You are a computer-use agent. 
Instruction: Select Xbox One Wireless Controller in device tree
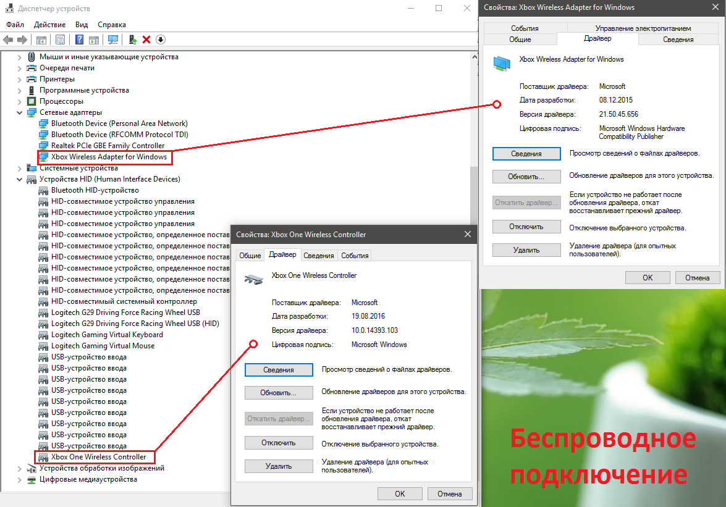(x=99, y=457)
